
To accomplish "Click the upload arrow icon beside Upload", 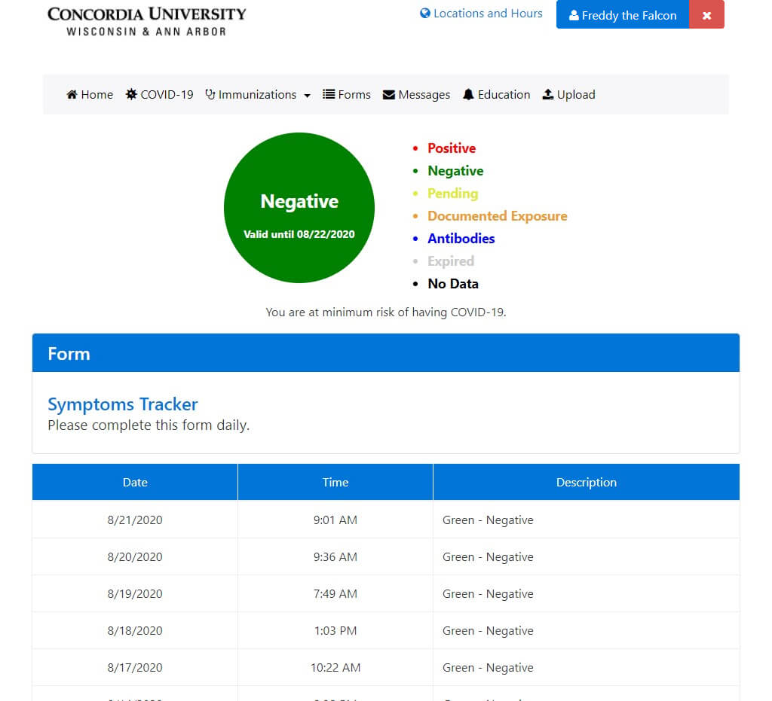I will click(548, 94).
